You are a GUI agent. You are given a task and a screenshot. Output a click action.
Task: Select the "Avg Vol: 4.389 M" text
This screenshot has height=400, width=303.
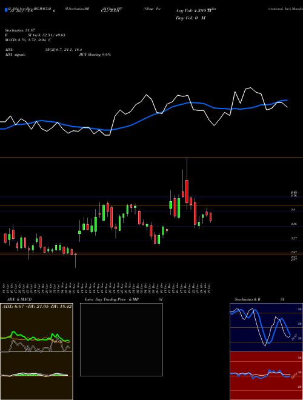[193, 11]
